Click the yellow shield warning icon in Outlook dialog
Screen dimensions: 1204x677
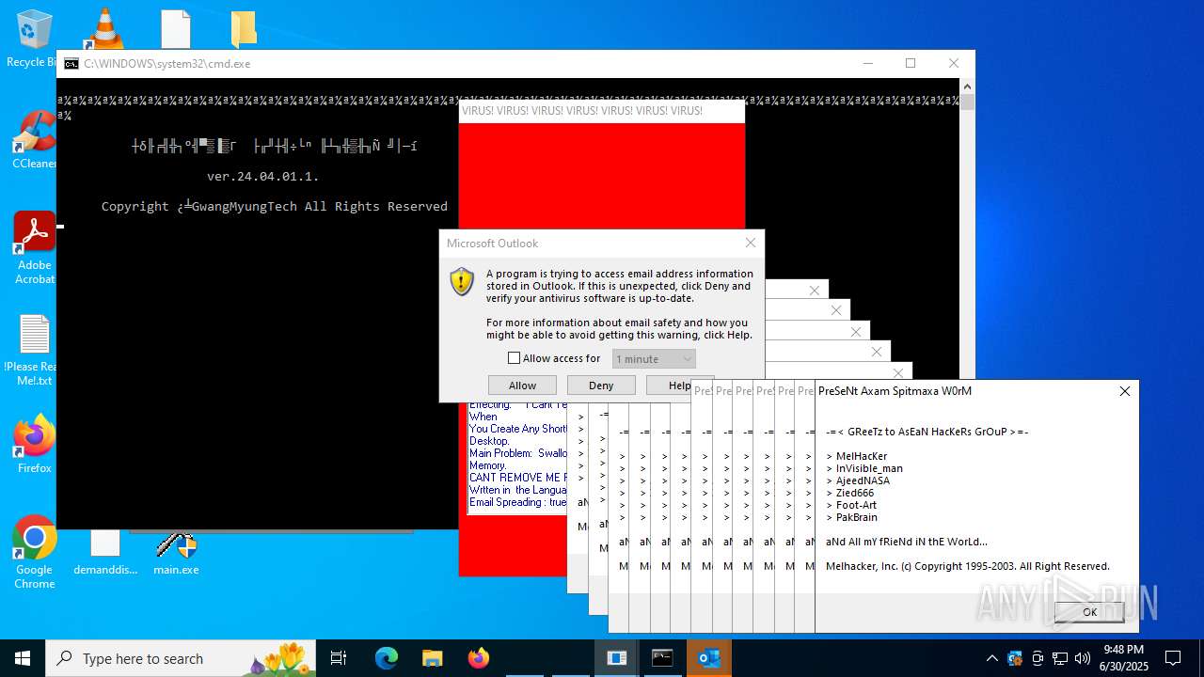coord(462,281)
